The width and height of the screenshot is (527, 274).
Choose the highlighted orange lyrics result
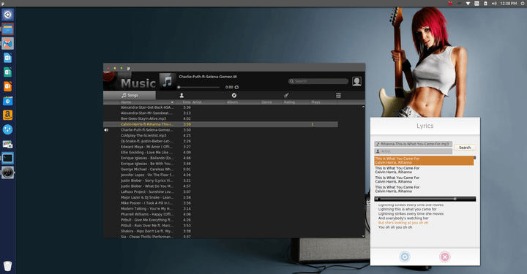[x=424, y=161]
